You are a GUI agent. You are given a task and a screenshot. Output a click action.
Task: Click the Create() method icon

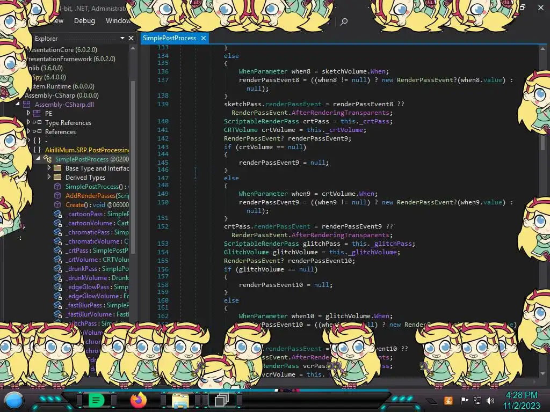click(x=57, y=204)
